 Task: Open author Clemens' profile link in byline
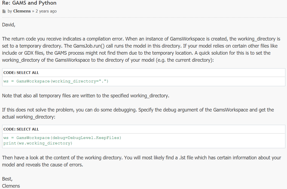point(22,11)
